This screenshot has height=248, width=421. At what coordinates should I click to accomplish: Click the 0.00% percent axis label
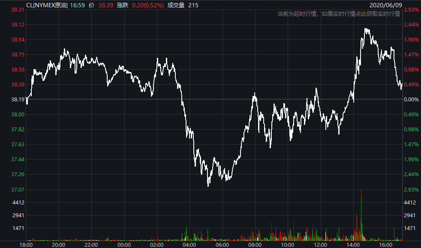(x=411, y=100)
